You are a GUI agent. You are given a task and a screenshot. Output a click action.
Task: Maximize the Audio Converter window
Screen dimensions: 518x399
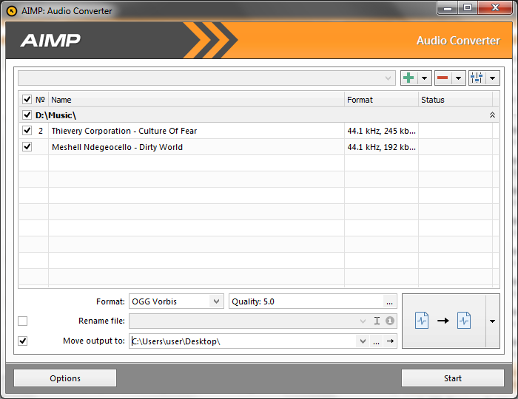pyautogui.click(x=468, y=8)
